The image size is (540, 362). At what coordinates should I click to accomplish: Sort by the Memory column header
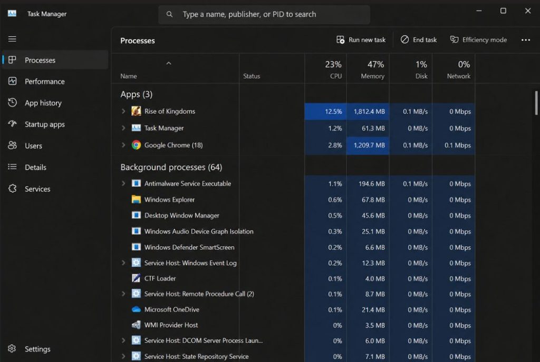(x=368, y=69)
